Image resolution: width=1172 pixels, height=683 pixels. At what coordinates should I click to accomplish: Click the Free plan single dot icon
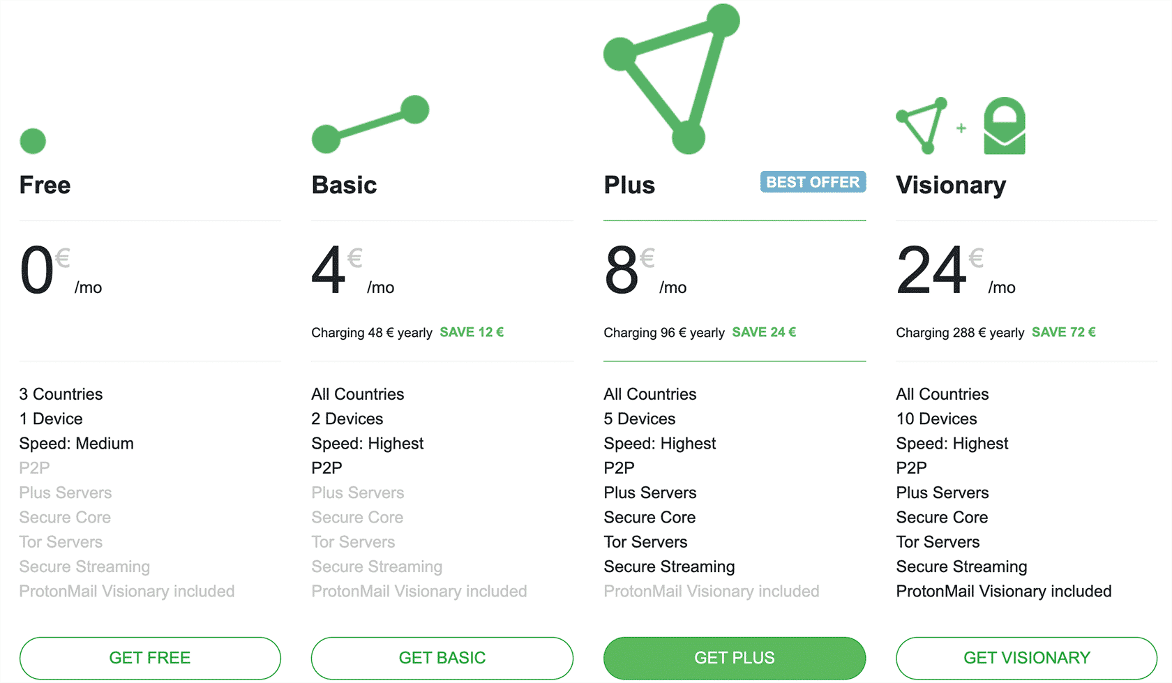33,141
